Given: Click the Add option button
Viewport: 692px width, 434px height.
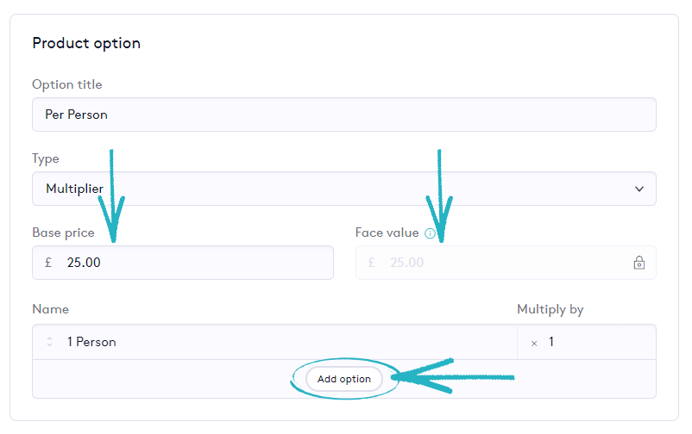Looking at the screenshot, I should tap(343, 379).
